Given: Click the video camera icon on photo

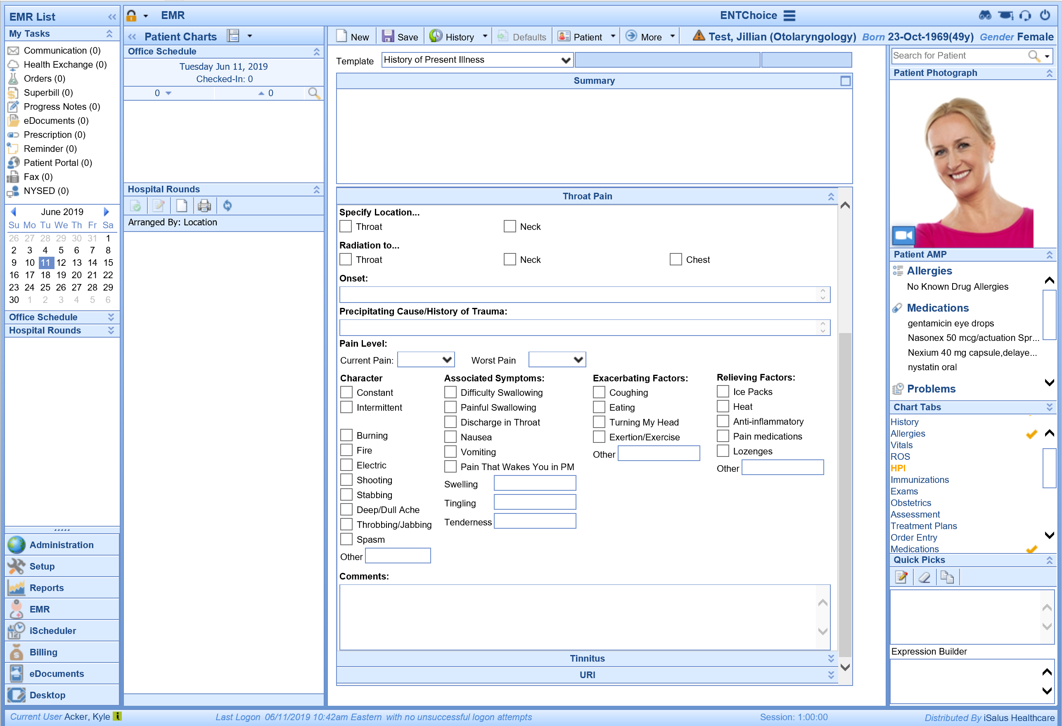Looking at the screenshot, I should [903, 236].
